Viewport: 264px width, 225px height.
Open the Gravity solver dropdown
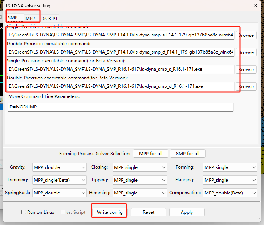[x=60, y=167]
